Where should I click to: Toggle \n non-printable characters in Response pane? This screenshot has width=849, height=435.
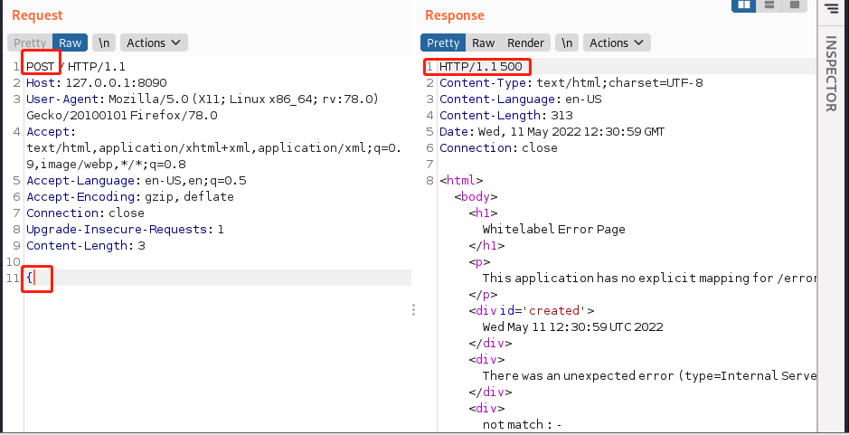click(x=567, y=43)
